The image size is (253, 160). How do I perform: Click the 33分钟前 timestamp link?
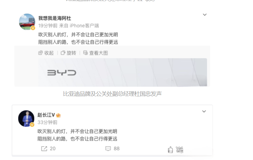(x=48, y=122)
